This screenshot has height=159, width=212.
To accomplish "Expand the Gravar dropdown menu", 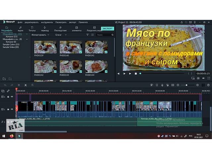I will coord(61,35).
